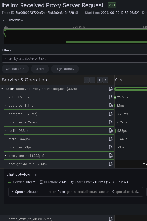The width and height of the screenshot is (147, 221).
Task: Open logs for the auth span
Action: tap(111, 97)
